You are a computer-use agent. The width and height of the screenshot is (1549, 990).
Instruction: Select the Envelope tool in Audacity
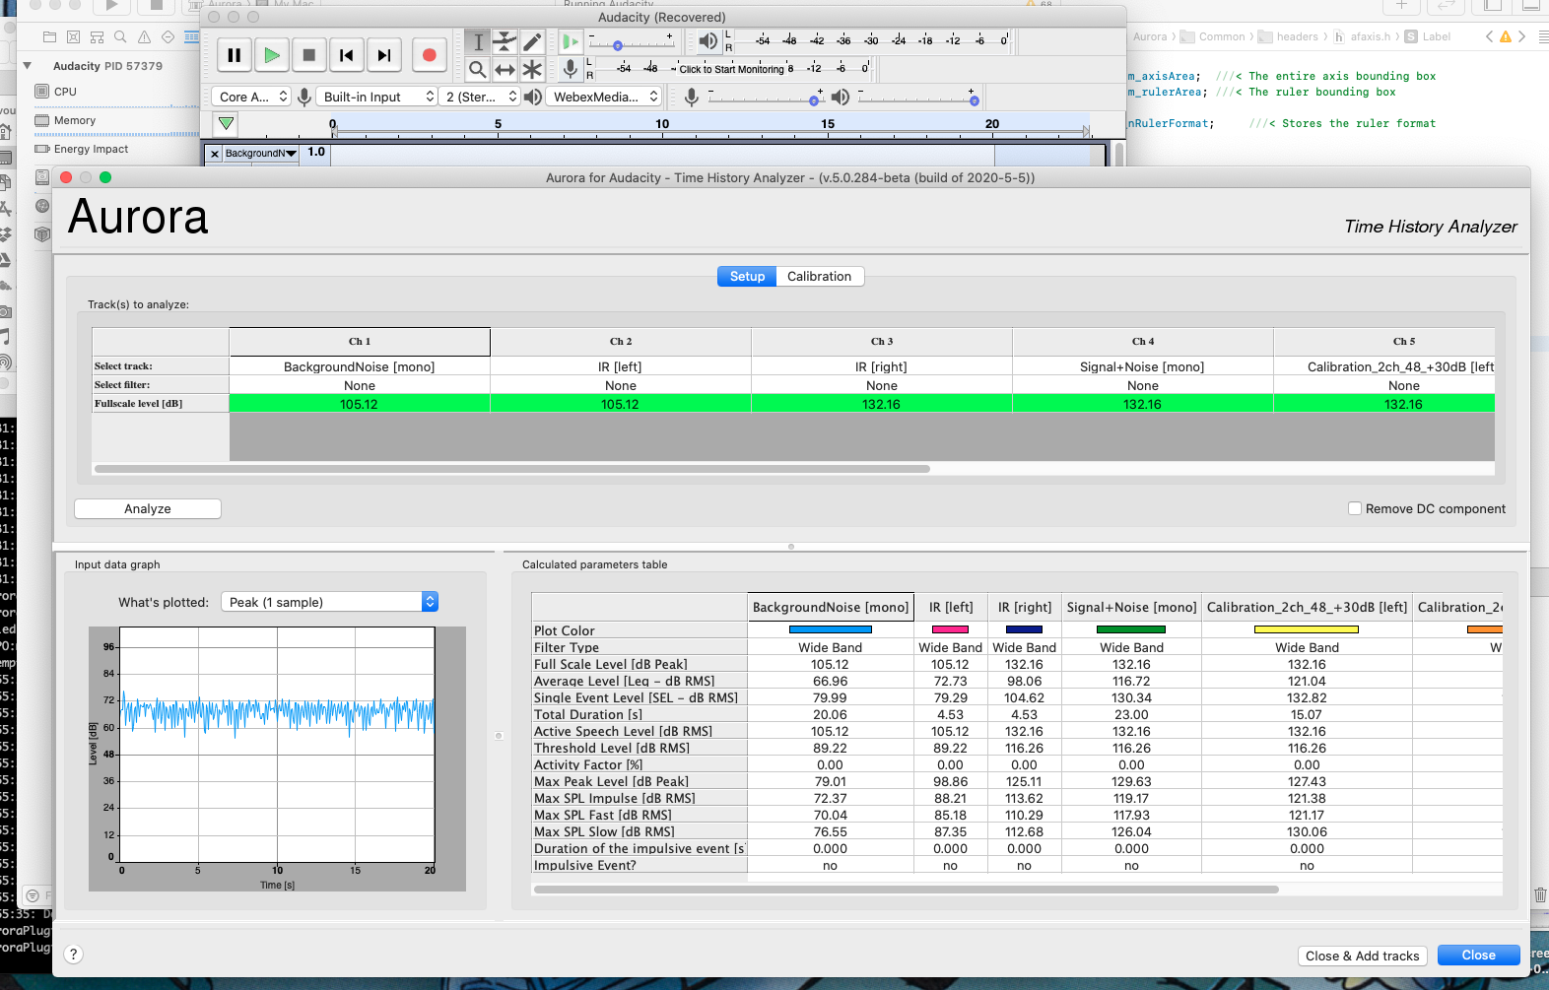(505, 41)
